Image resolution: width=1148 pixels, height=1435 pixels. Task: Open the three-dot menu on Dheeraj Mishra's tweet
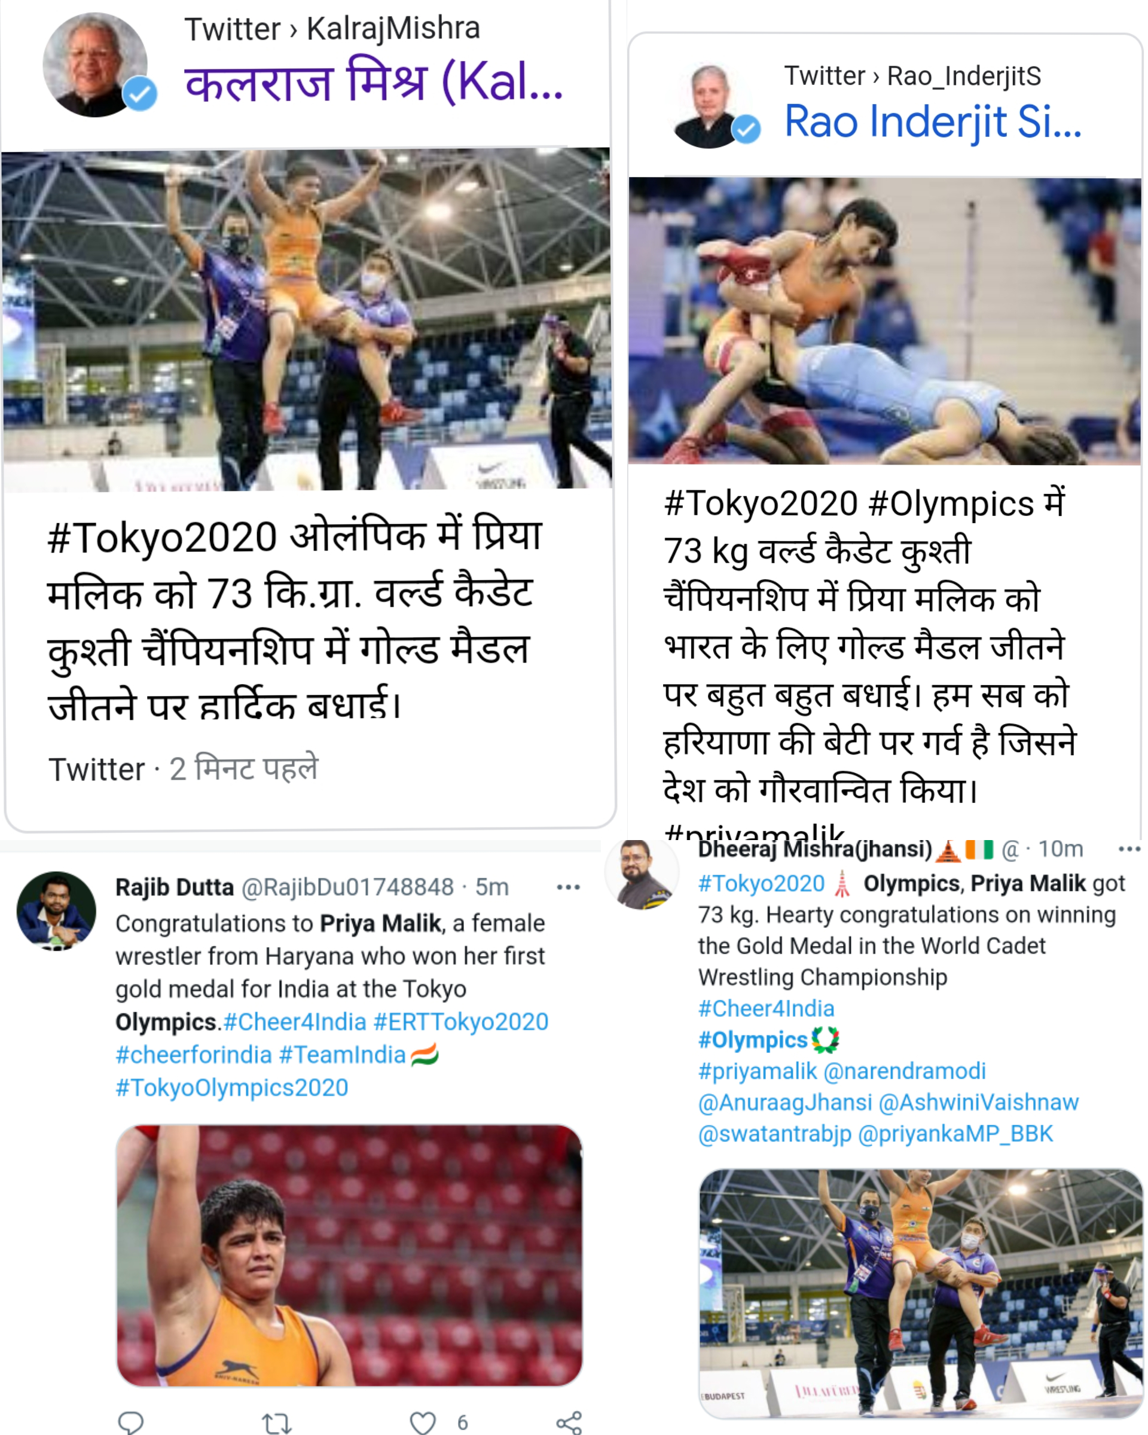coord(1129,848)
